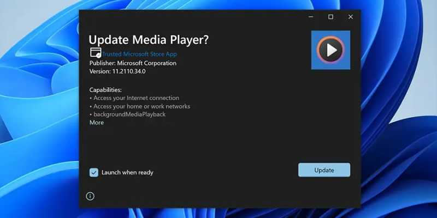
Task: Click the "Launch when ready" label text
Action: coord(127,172)
